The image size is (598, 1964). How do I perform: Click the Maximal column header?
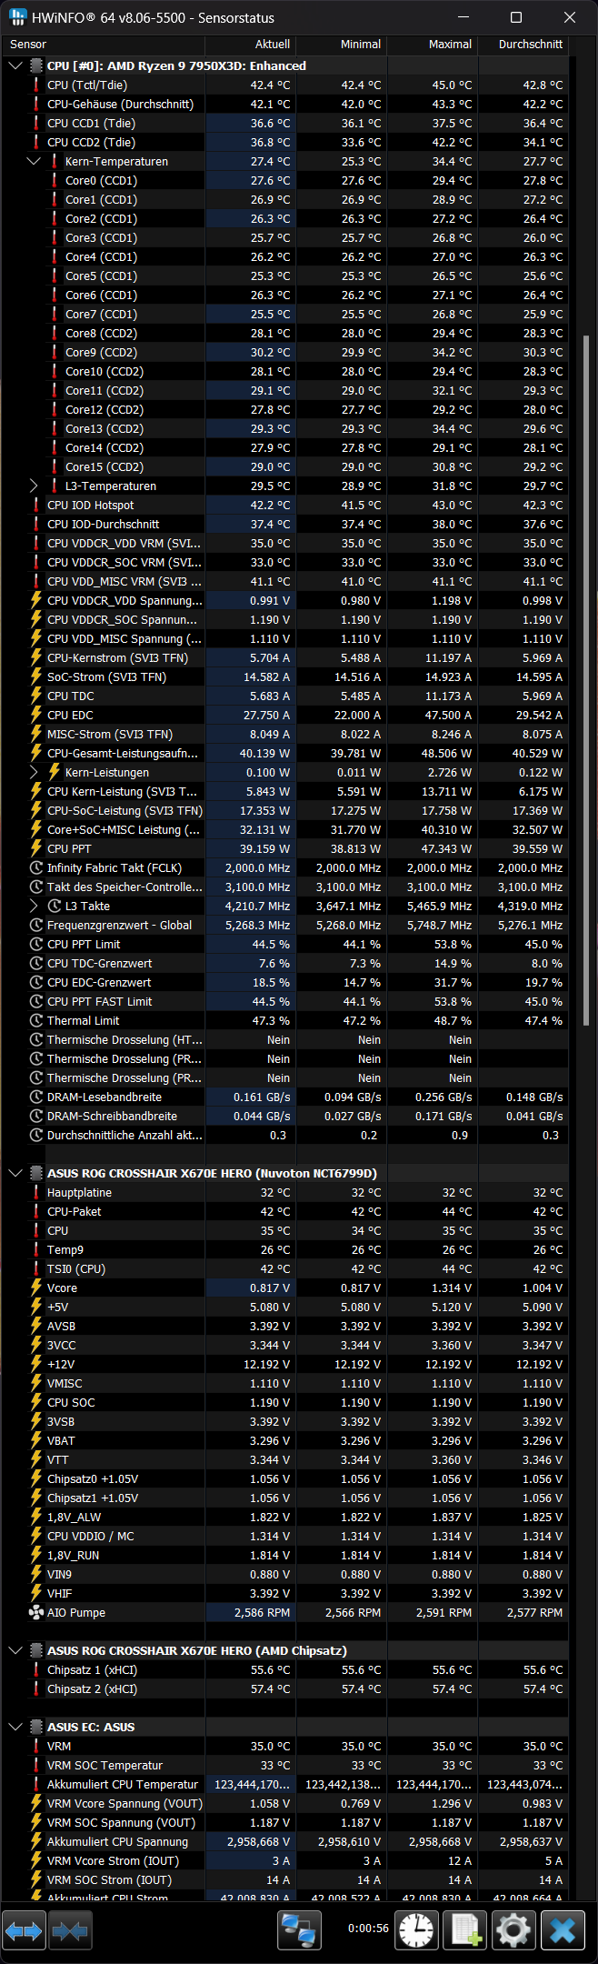[x=433, y=44]
